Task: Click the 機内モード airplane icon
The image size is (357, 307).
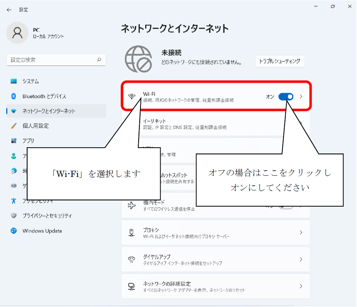Action: [132, 206]
